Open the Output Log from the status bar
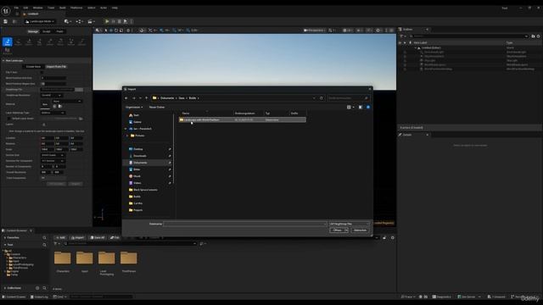Image resolution: width=543 pixels, height=305 pixels. [39, 297]
